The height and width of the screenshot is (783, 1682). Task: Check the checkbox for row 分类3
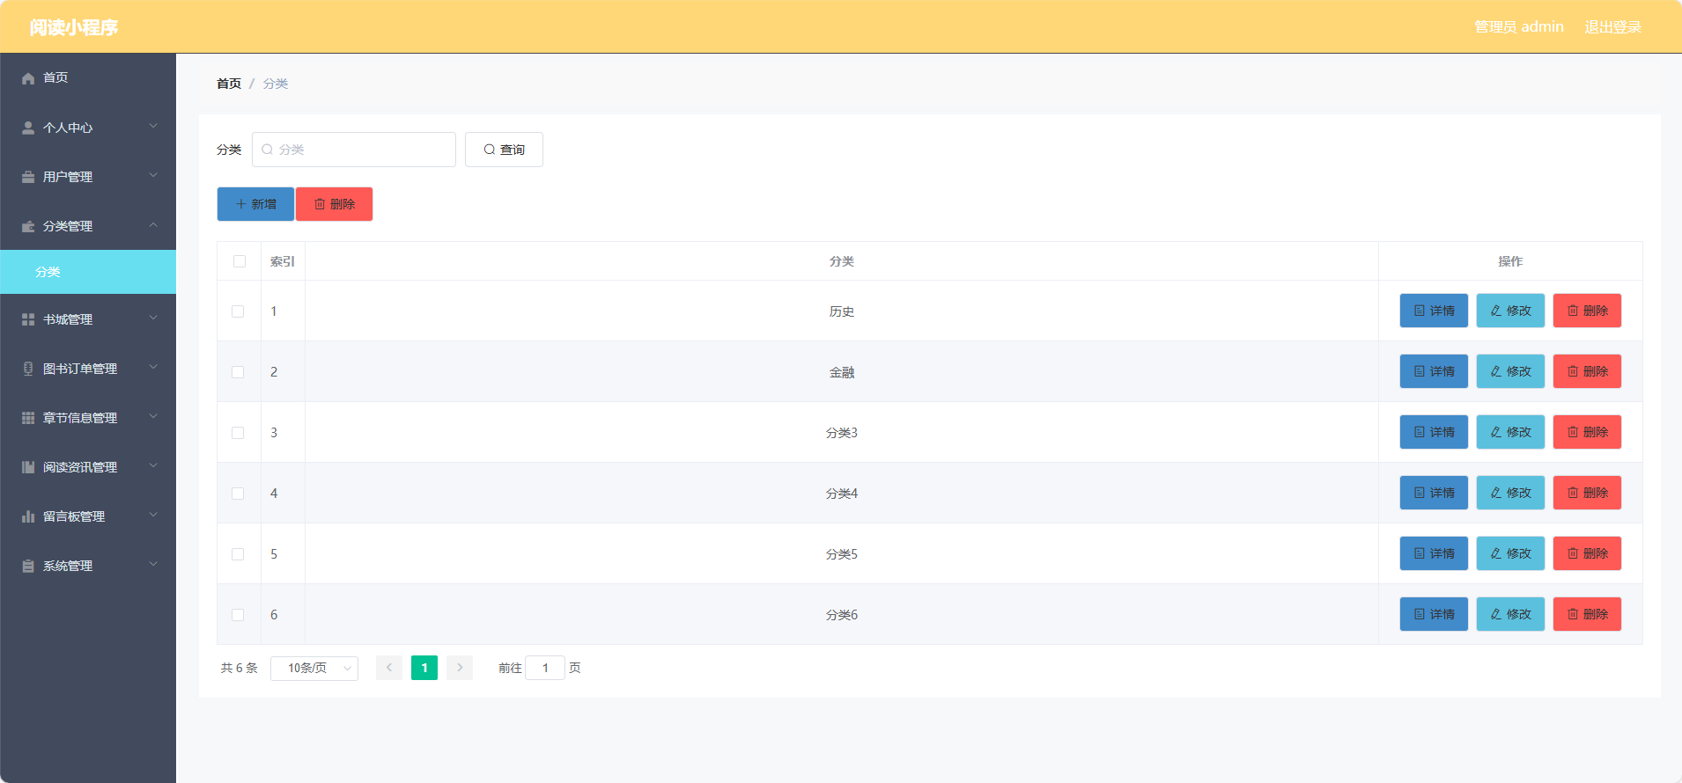(x=238, y=433)
